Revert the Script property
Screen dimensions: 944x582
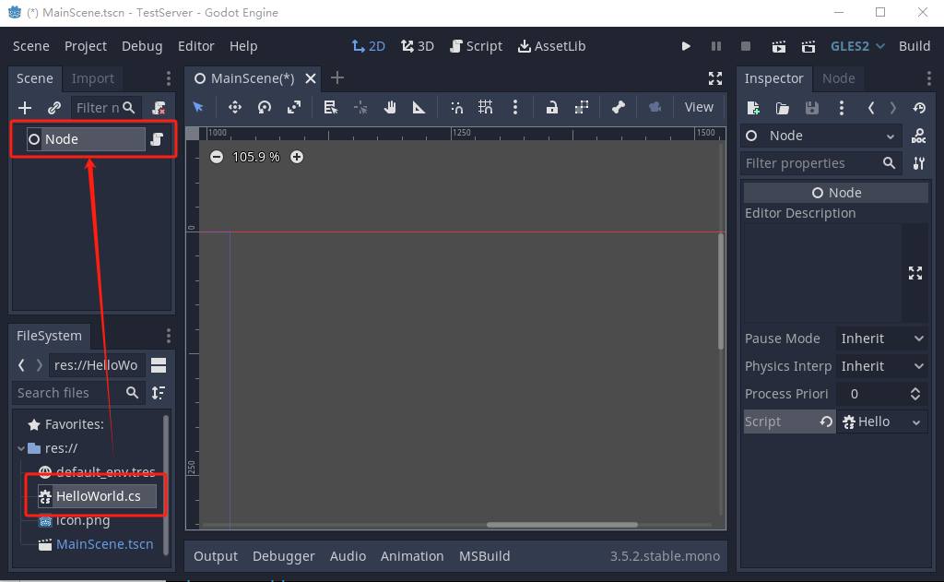tap(826, 422)
